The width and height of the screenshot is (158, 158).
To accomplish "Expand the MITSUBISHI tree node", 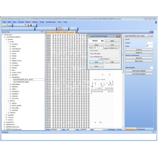I will tap(10, 84).
